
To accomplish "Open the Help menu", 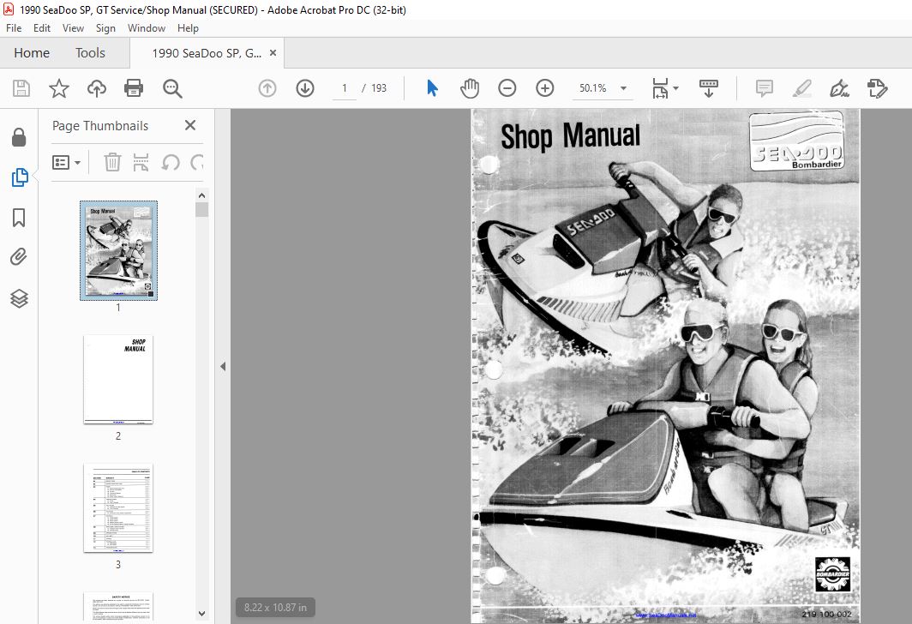I will 188,28.
